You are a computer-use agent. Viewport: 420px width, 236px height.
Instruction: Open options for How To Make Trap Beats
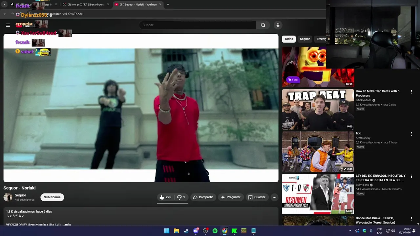point(411,92)
